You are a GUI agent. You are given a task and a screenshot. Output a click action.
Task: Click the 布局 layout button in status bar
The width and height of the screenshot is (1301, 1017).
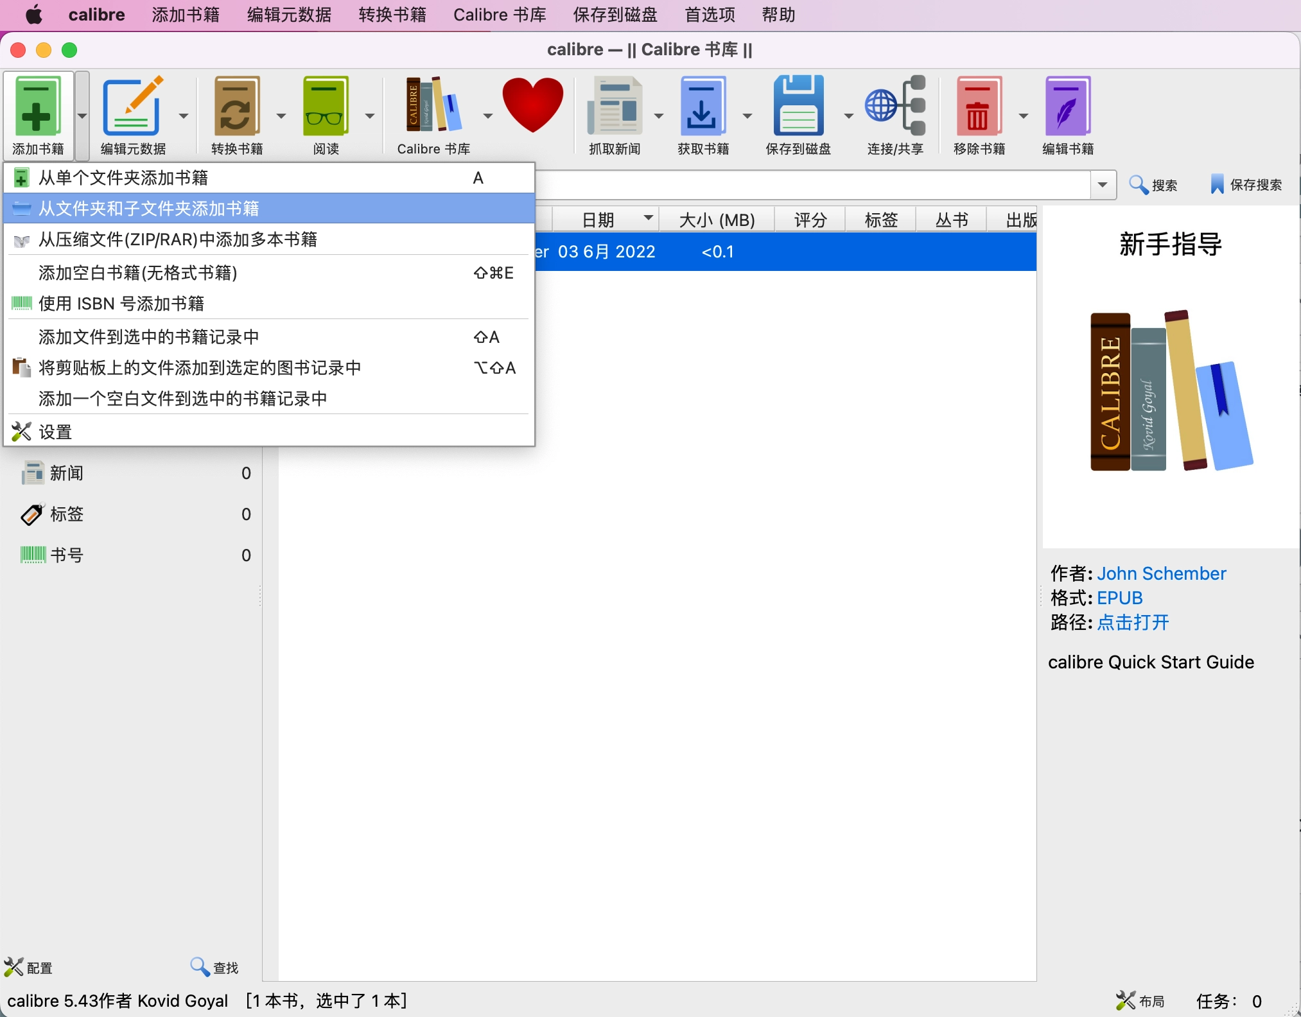[1140, 1001]
